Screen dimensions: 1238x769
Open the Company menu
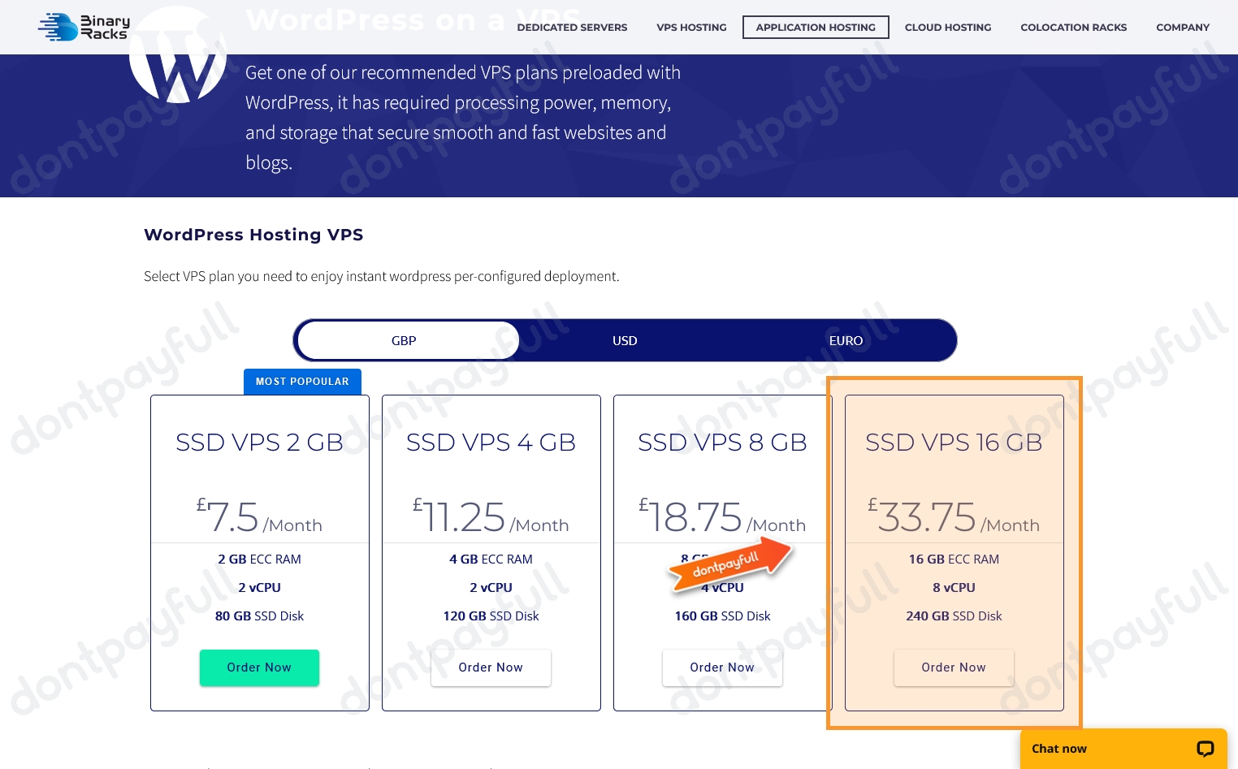pyautogui.click(x=1183, y=28)
